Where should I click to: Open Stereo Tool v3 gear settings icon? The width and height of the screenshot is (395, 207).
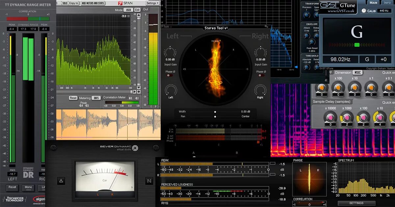pyautogui.click(x=266, y=26)
